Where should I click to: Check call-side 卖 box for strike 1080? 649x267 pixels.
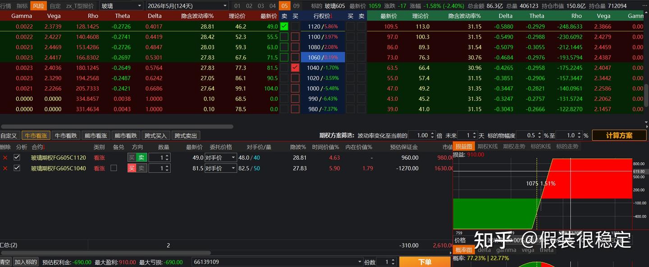point(284,47)
